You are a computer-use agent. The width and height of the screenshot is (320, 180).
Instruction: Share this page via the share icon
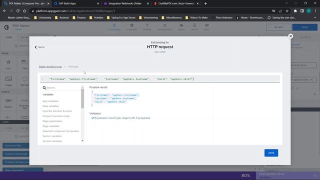[x=280, y=11]
